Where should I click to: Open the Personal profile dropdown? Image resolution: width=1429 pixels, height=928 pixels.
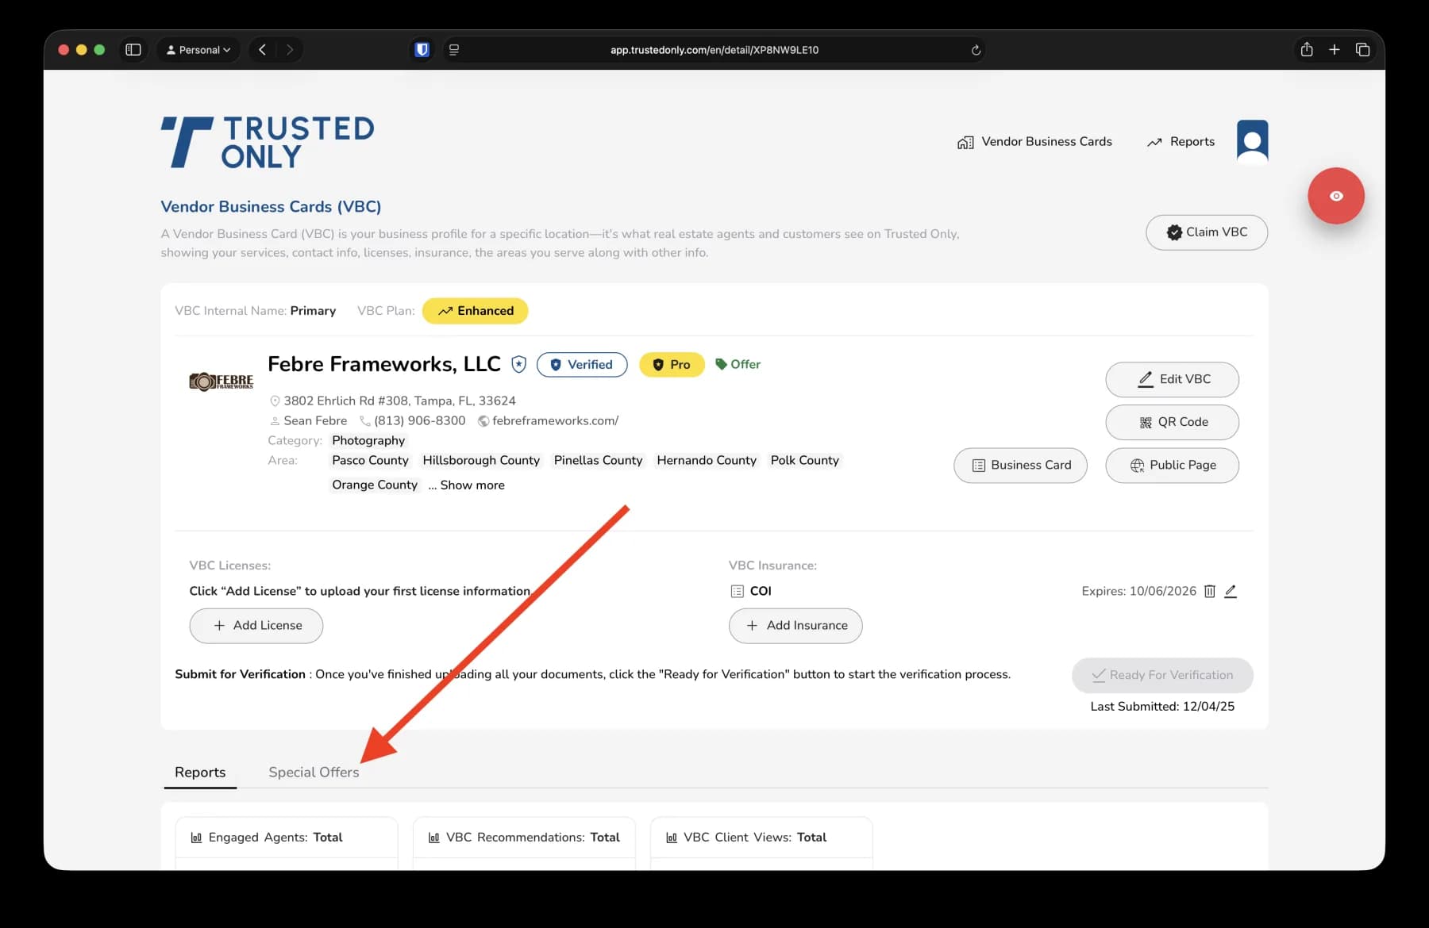click(x=198, y=50)
